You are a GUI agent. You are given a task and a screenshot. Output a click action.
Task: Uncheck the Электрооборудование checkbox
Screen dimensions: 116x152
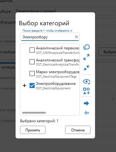32,85
